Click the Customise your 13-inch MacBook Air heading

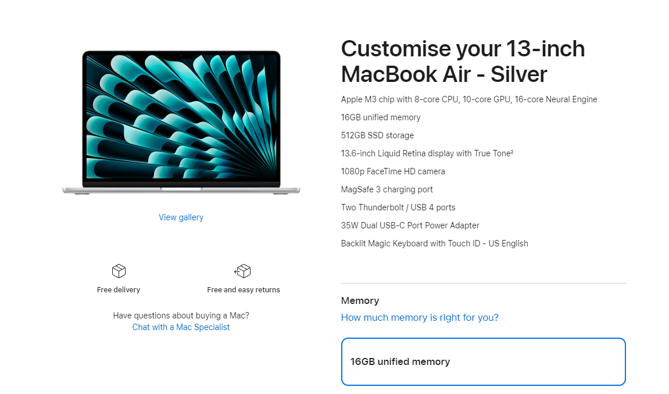click(463, 62)
